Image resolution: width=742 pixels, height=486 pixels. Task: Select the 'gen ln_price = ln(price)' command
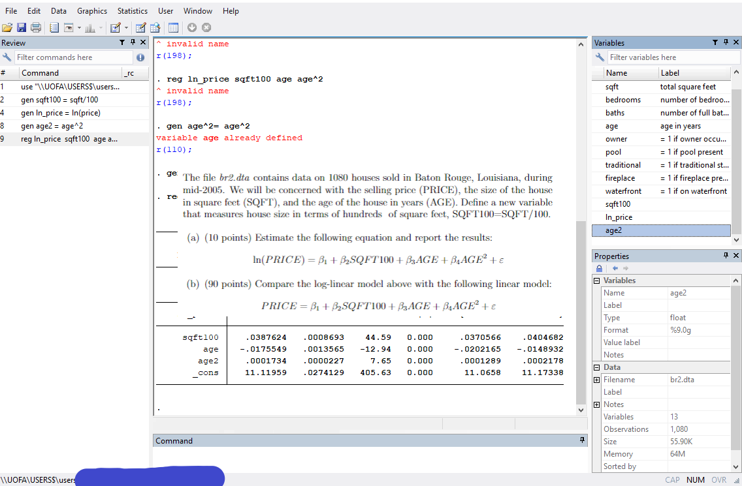pos(74,113)
